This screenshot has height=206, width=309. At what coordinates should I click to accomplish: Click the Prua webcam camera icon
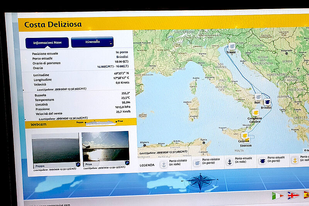[127, 163]
